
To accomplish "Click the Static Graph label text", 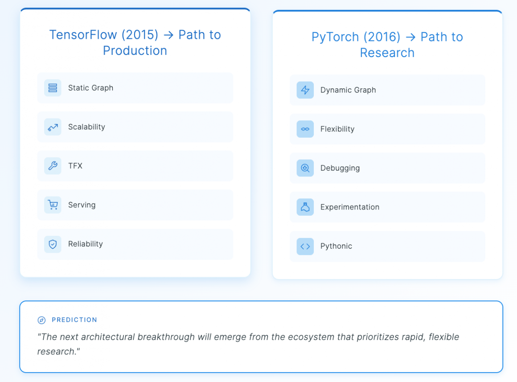I will pyautogui.click(x=90, y=88).
